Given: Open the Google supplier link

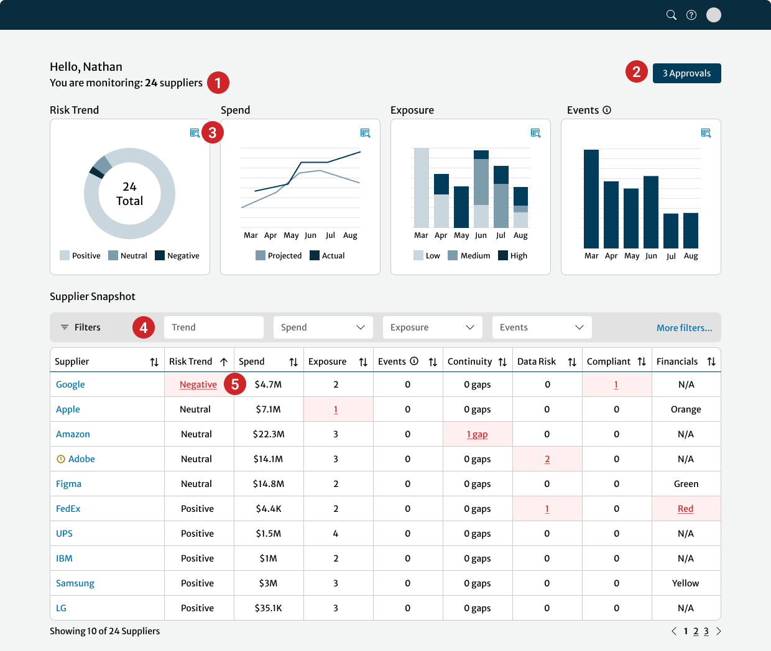Looking at the screenshot, I should [x=70, y=385].
